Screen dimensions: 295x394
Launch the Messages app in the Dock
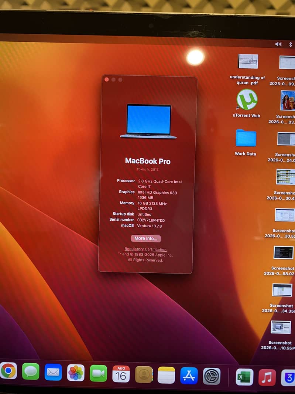(31, 371)
